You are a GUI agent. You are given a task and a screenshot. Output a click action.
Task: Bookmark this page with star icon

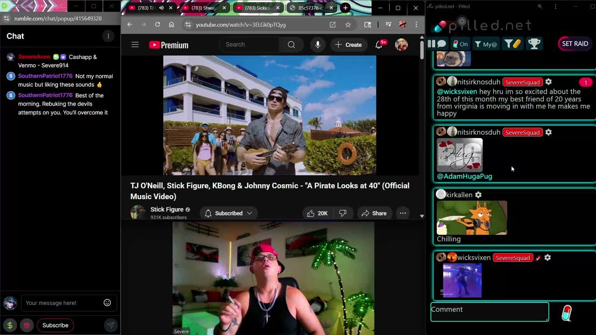click(348, 25)
